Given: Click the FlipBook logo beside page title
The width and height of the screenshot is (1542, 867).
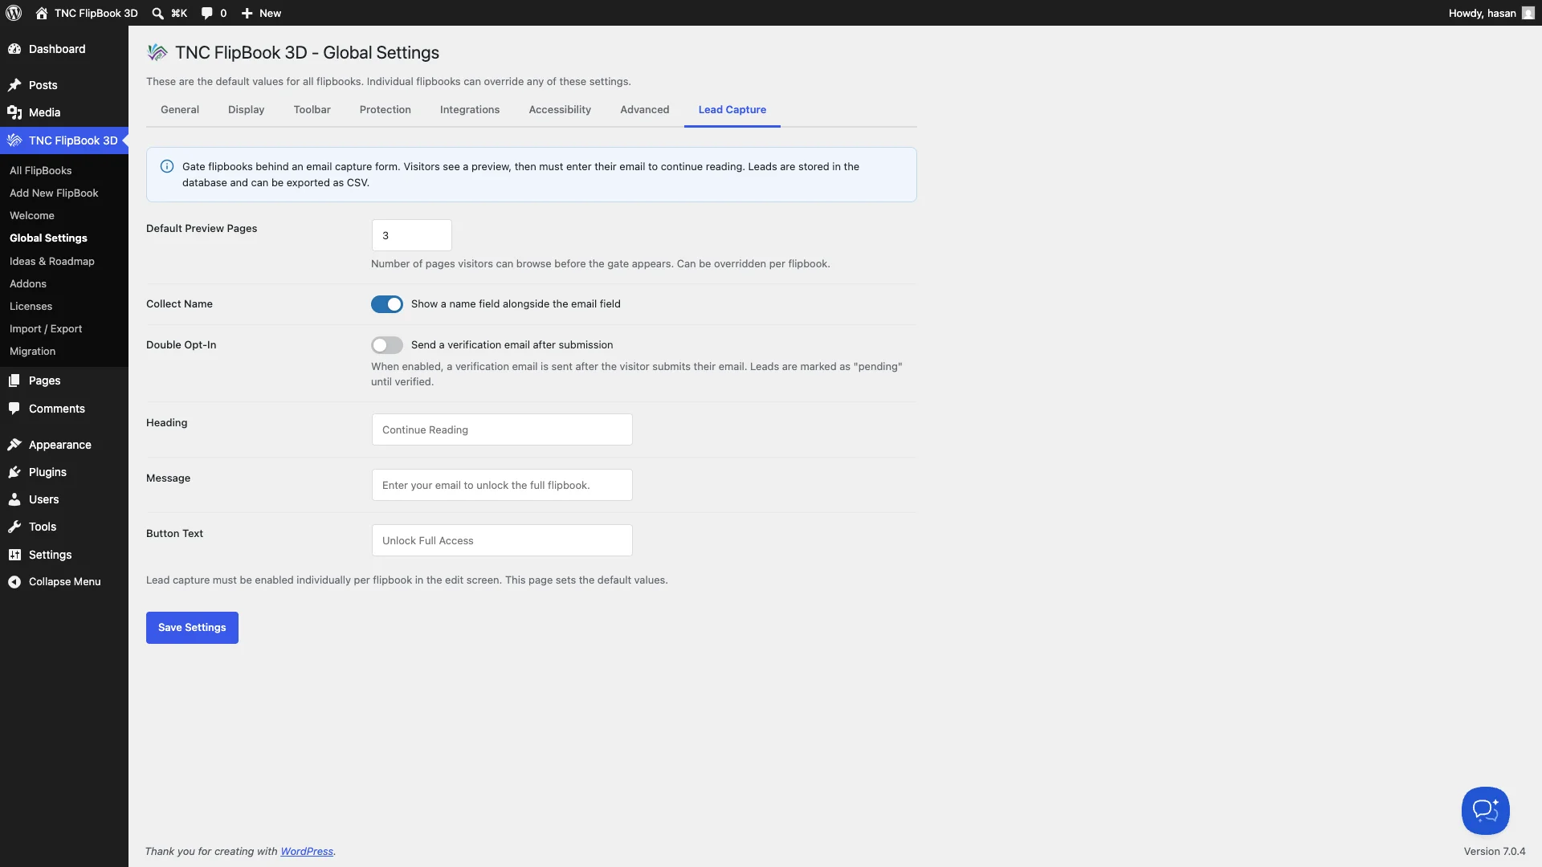Looking at the screenshot, I should pos(157,53).
